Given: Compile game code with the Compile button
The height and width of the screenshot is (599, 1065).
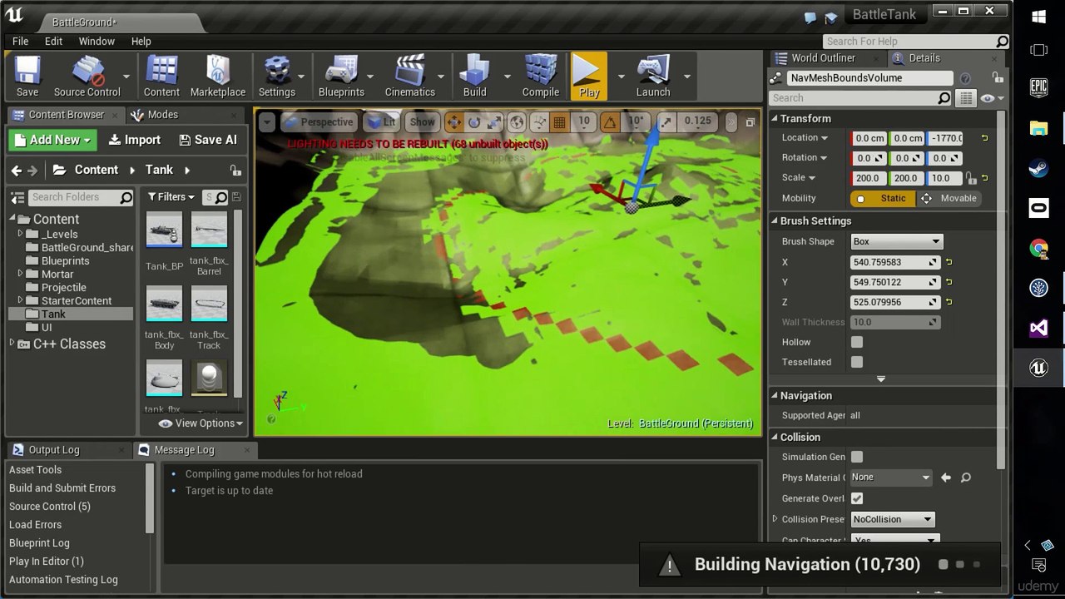Looking at the screenshot, I should click(x=541, y=77).
